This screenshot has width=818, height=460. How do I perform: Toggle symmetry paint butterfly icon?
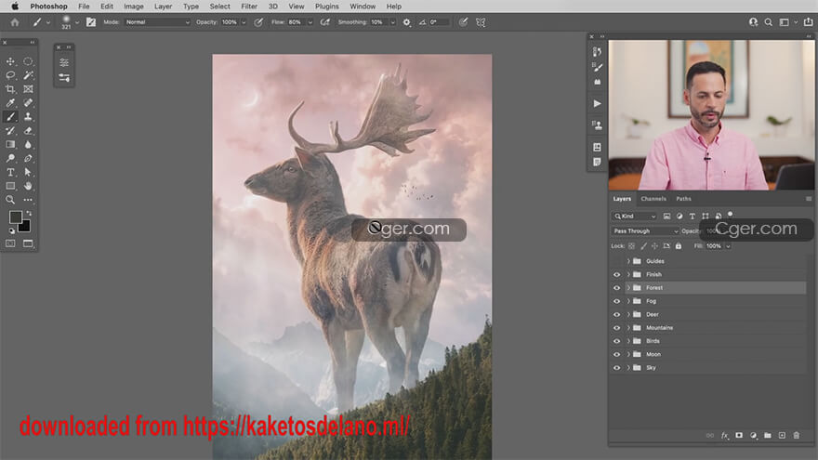tap(481, 22)
